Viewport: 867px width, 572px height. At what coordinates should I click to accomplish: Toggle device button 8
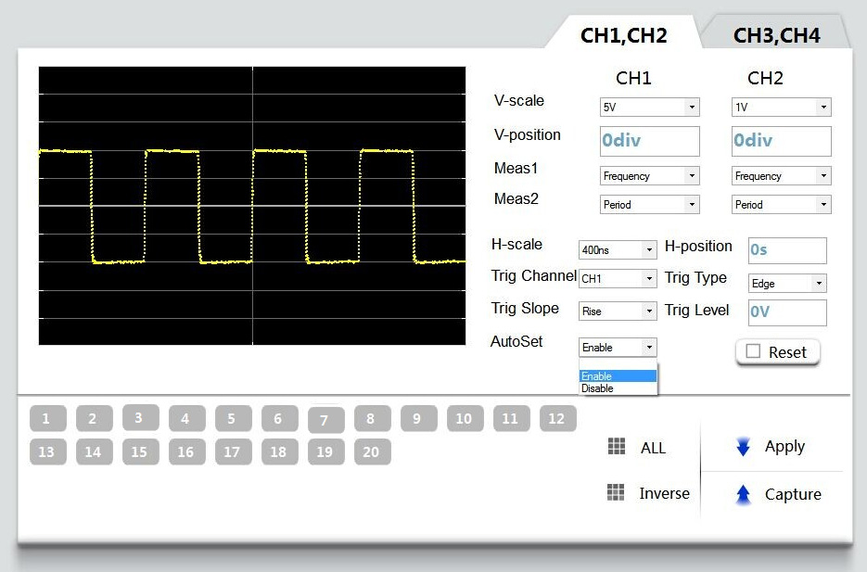click(x=373, y=418)
